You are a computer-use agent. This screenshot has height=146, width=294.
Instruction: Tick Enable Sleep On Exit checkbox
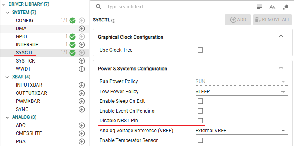point(200,101)
